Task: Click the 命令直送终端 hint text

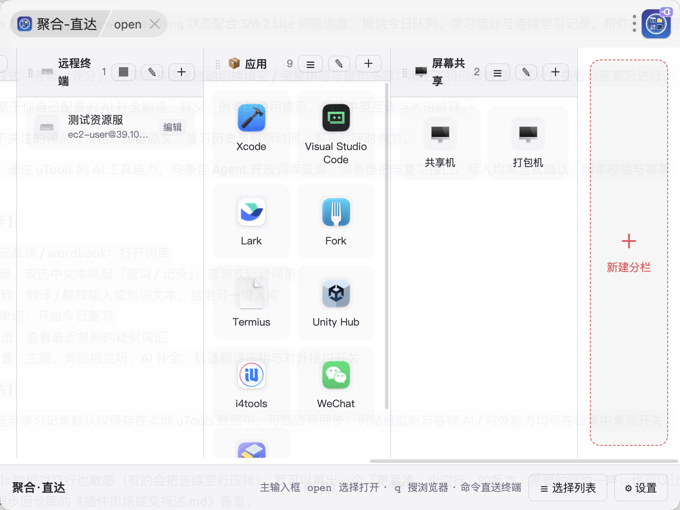Action: click(491, 487)
